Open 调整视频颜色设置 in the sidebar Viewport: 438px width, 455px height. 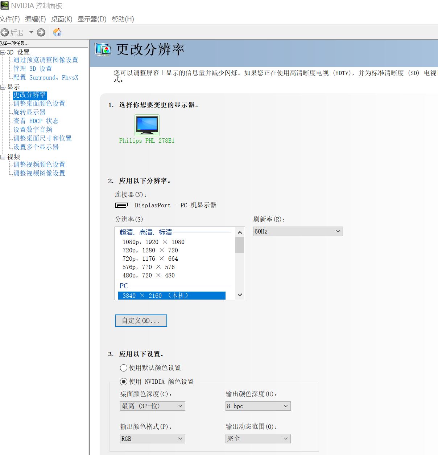(39, 164)
